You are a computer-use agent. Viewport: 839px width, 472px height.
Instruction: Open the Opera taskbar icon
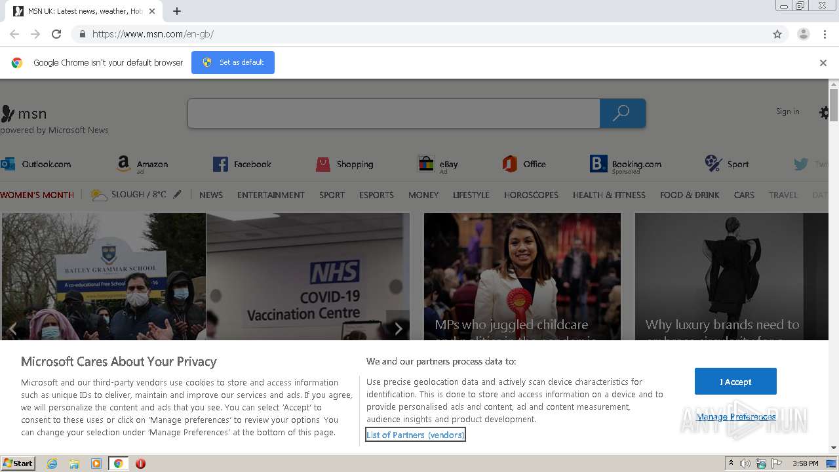point(140,463)
